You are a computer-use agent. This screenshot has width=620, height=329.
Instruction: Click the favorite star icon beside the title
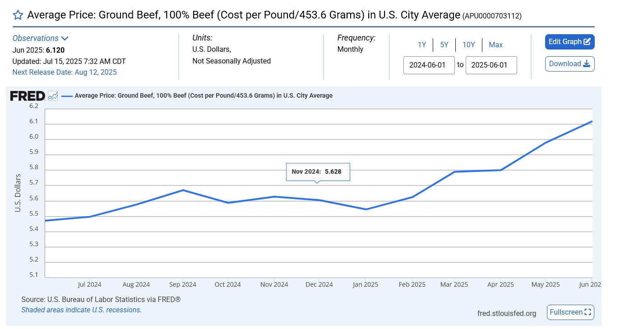(x=18, y=15)
